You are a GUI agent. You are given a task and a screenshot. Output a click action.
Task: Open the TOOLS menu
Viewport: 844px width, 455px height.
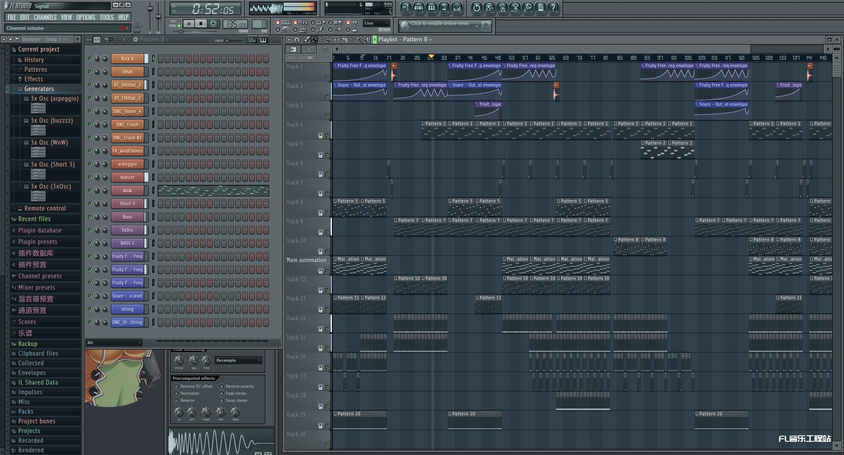[x=106, y=17]
